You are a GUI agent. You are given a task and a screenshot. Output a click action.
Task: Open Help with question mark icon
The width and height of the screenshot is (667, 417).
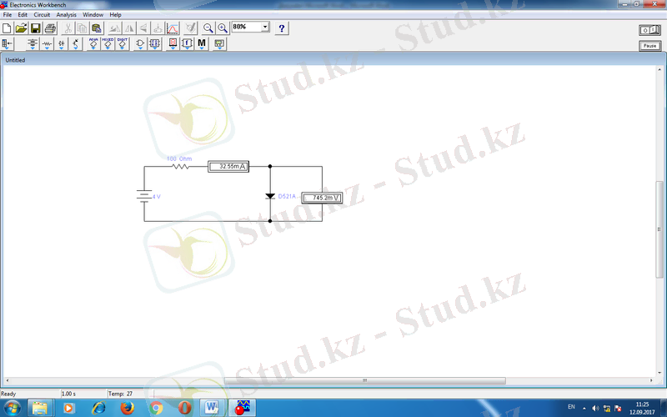281,28
